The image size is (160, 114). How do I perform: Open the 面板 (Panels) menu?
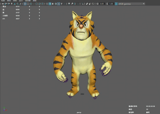pyautogui.click(x=35, y=1)
